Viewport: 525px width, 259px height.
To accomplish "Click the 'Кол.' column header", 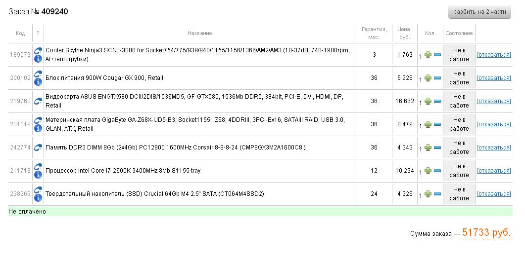I will click(430, 33).
